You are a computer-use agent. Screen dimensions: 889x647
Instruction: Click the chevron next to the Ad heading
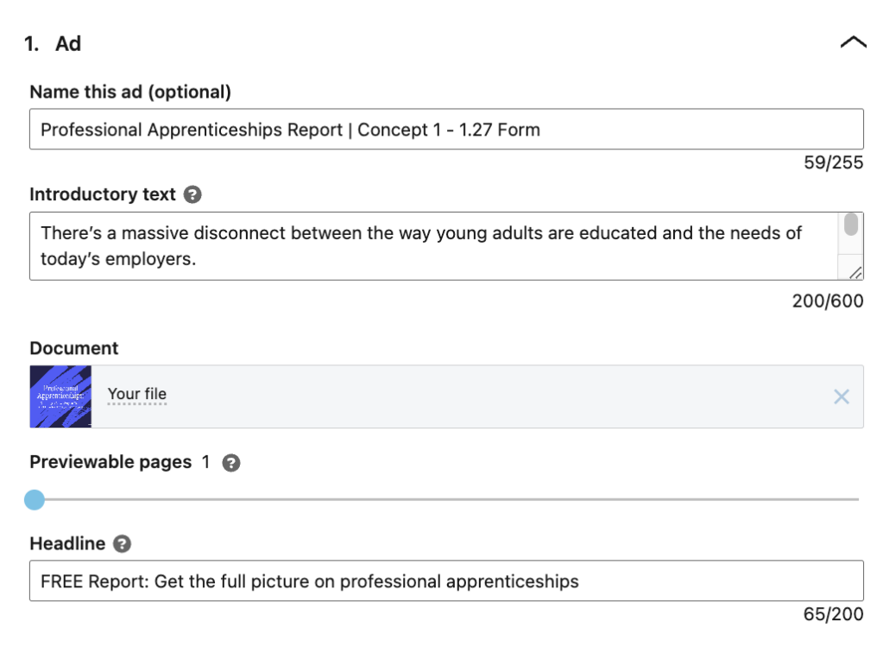853,41
